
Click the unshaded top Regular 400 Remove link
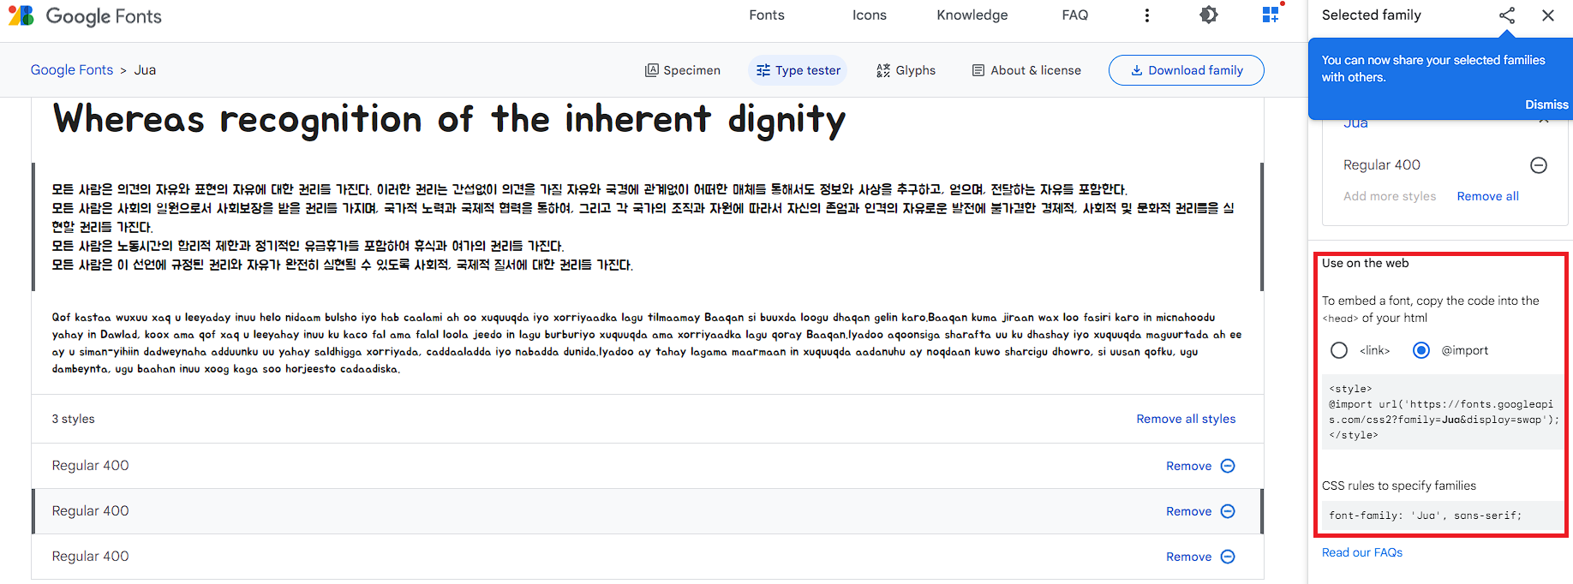point(1188,466)
